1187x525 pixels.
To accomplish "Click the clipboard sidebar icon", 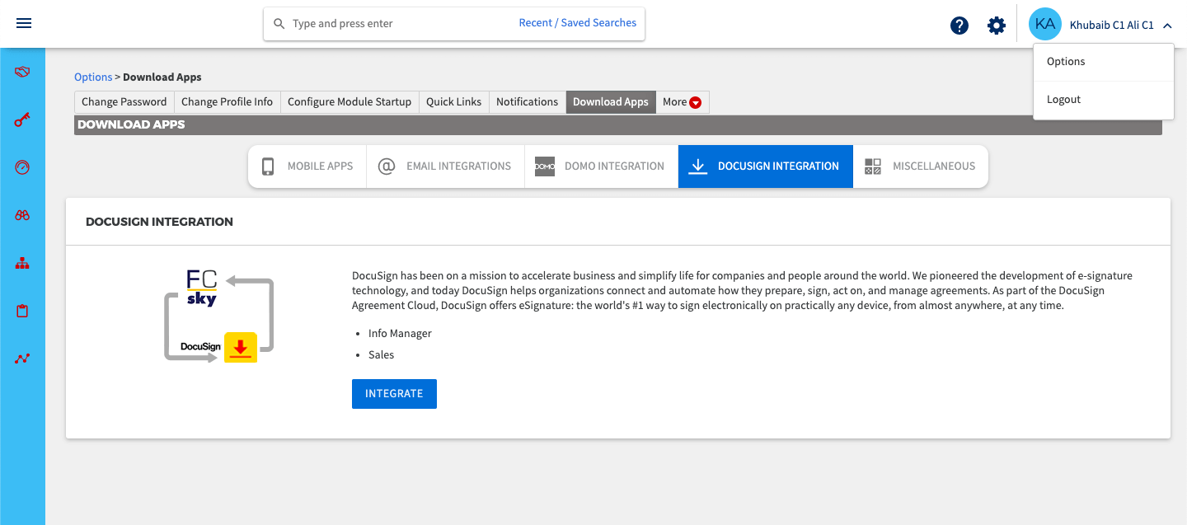I will (x=22, y=312).
